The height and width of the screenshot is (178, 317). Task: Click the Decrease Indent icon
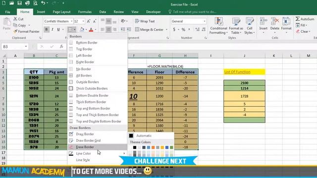(x=123, y=30)
